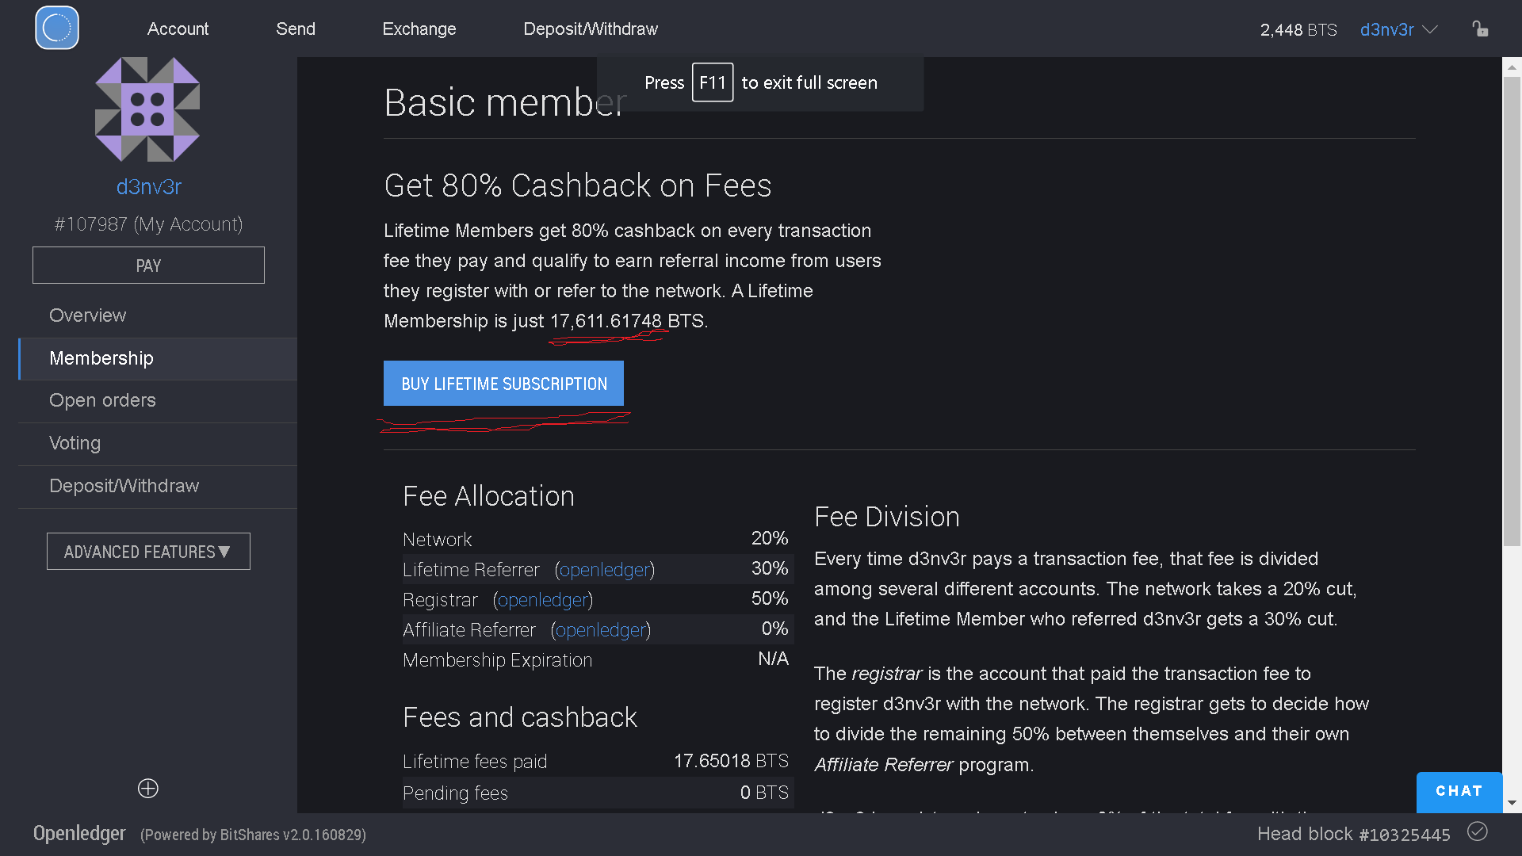Screen dimensions: 1522x856
Task: Click the wallet unlock padlock icon
Action: [x=1480, y=29]
